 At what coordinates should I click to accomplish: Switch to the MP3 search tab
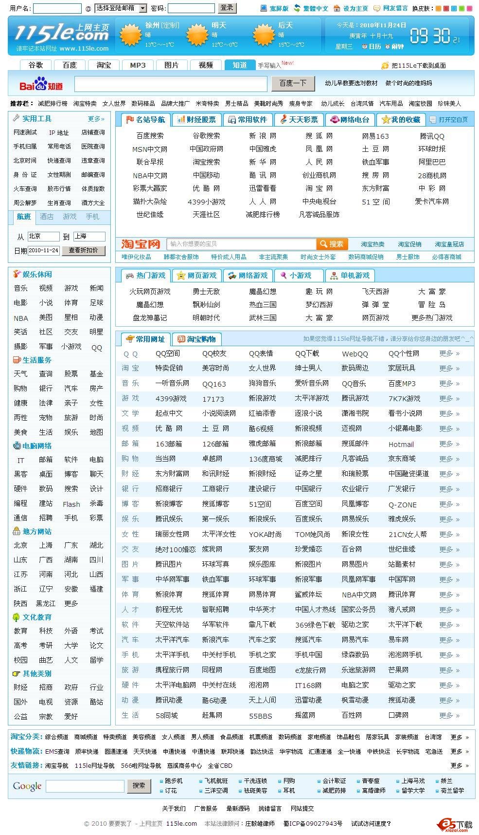pyautogui.click(x=138, y=65)
